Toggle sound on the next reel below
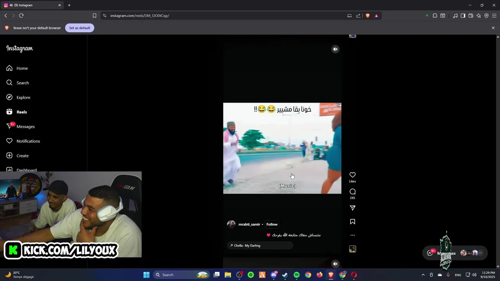 point(335,264)
